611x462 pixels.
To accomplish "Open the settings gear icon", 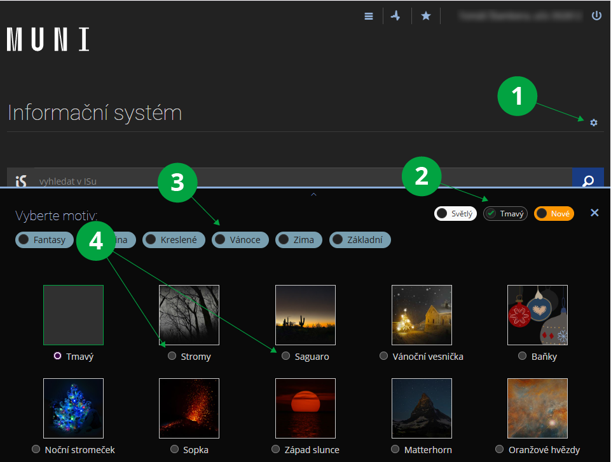I will [594, 122].
